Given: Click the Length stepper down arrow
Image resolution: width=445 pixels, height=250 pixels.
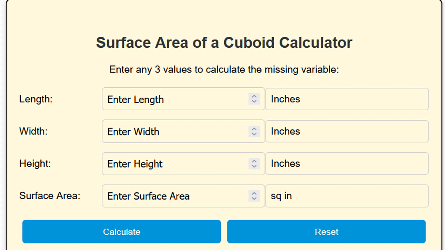Looking at the screenshot, I should [253, 102].
